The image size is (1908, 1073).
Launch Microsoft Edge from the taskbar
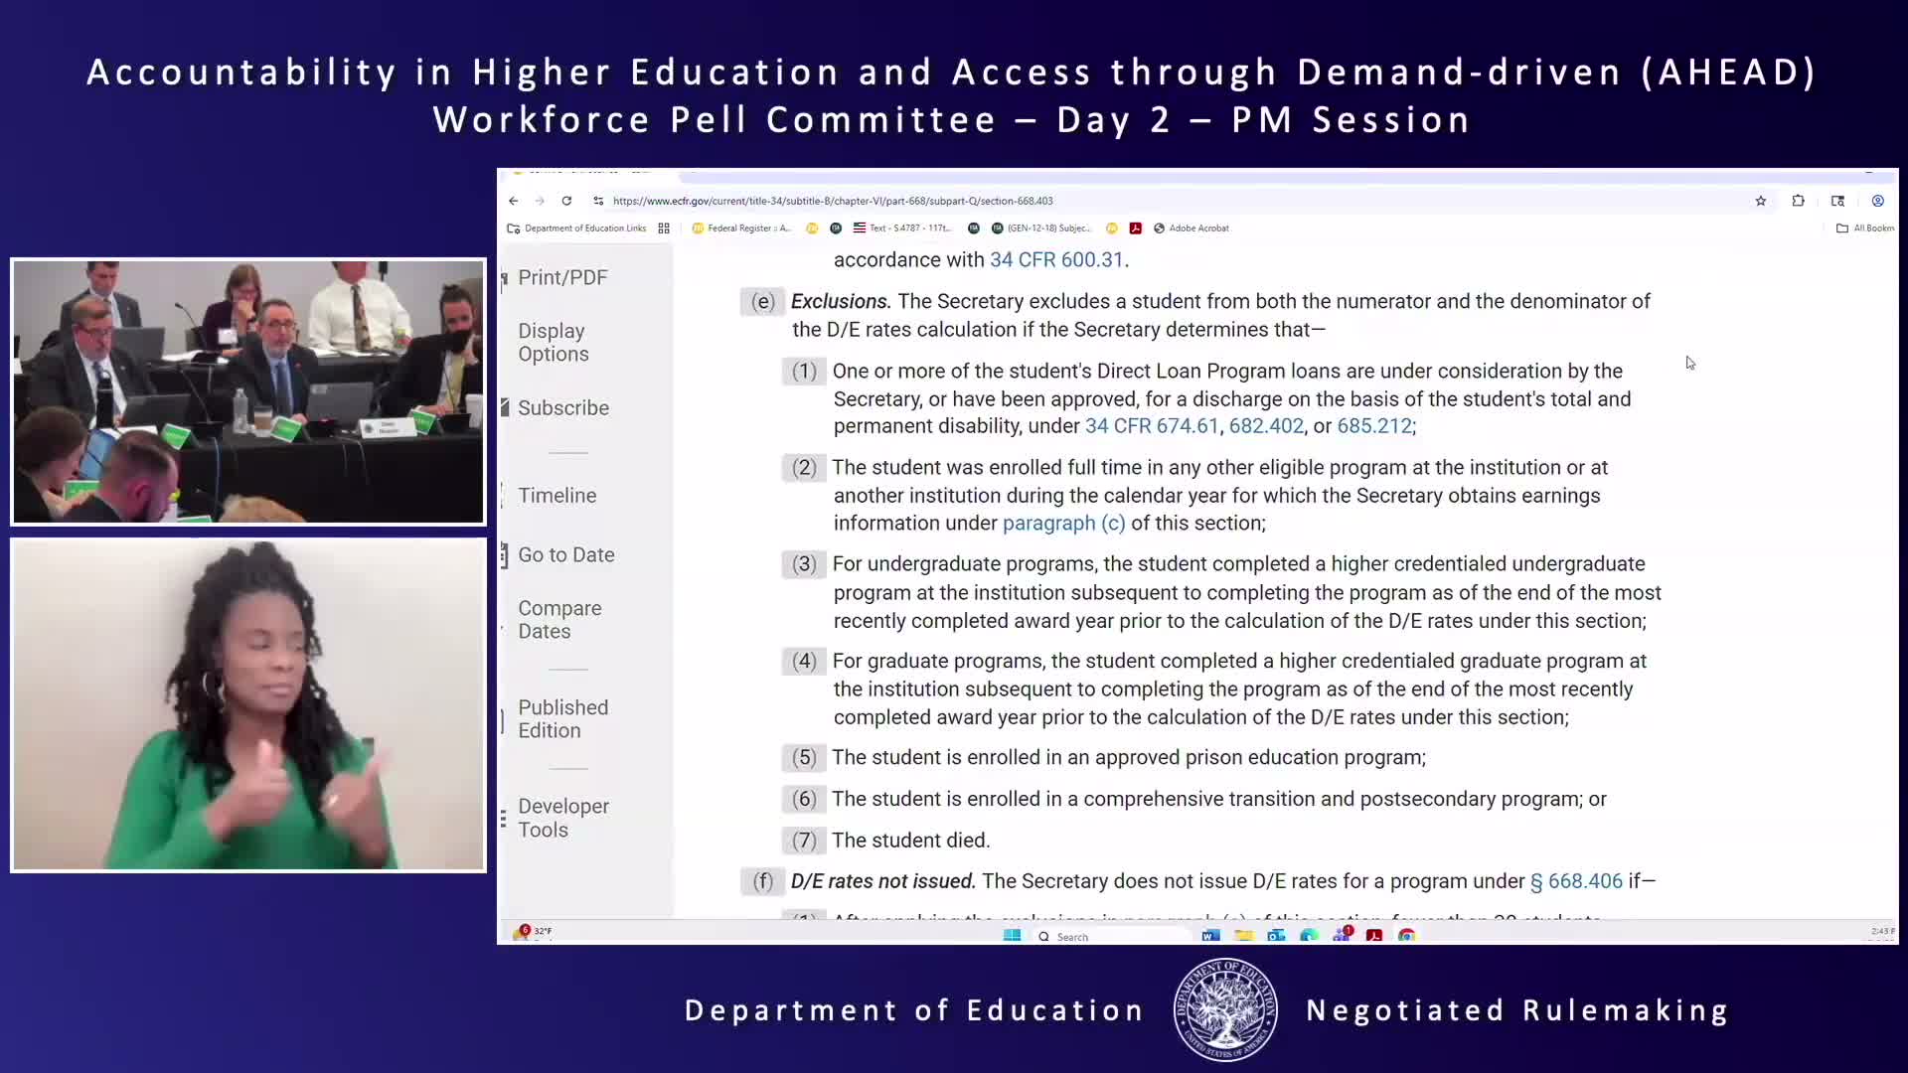point(1310,935)
